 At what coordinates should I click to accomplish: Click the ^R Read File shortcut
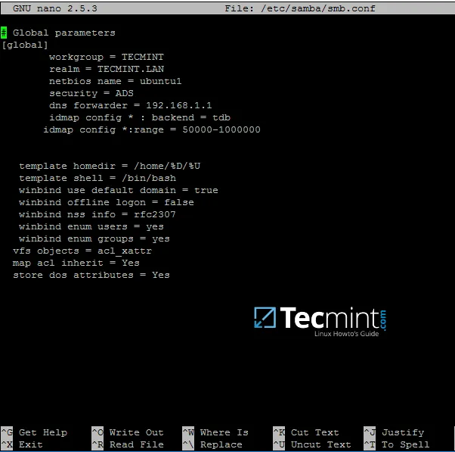pyautogui.click(x=128, y=444)
